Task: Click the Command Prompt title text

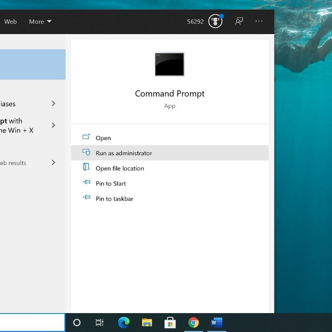Action: 170,94
